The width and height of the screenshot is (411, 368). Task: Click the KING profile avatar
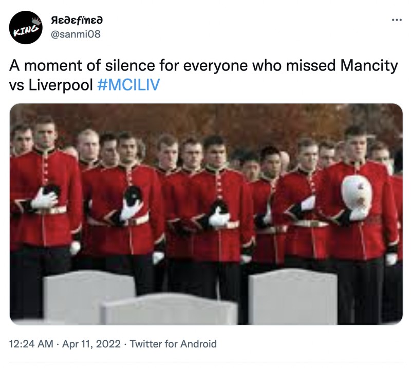(x=26, y=28)
